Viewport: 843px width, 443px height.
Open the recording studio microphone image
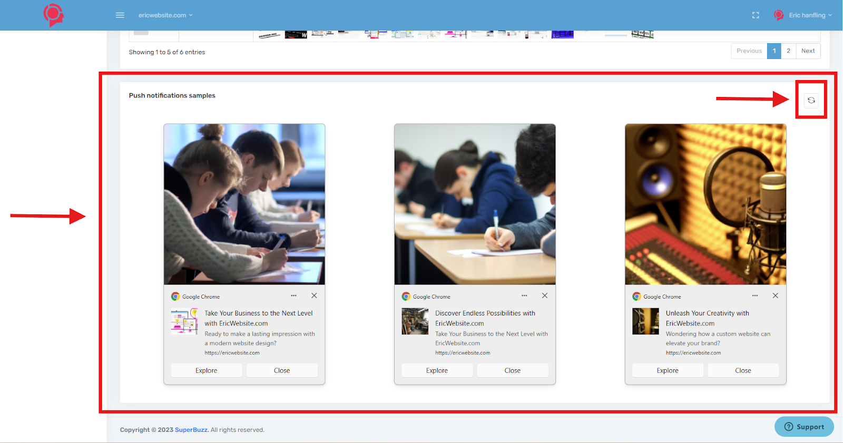pos(705,204)
